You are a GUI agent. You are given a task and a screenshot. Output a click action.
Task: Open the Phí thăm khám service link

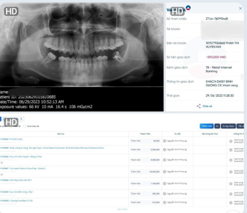coord(16,139)
